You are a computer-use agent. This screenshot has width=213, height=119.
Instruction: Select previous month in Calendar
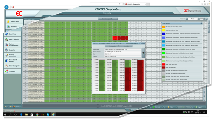coord(187,19)
